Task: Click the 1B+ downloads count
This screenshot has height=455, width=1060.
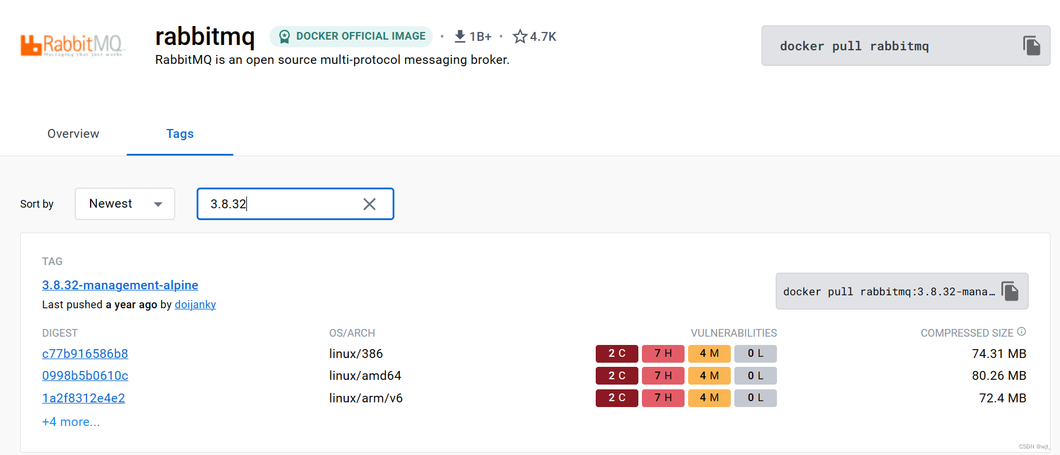Action: (480, 37)
